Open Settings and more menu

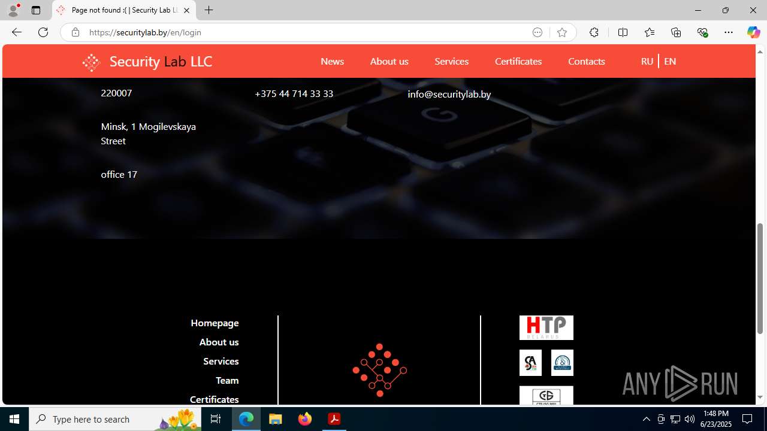click(729, 32)
